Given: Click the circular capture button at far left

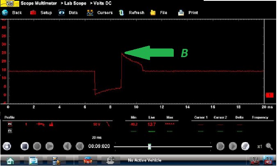Looking at the screenshot, I should 6,146.
